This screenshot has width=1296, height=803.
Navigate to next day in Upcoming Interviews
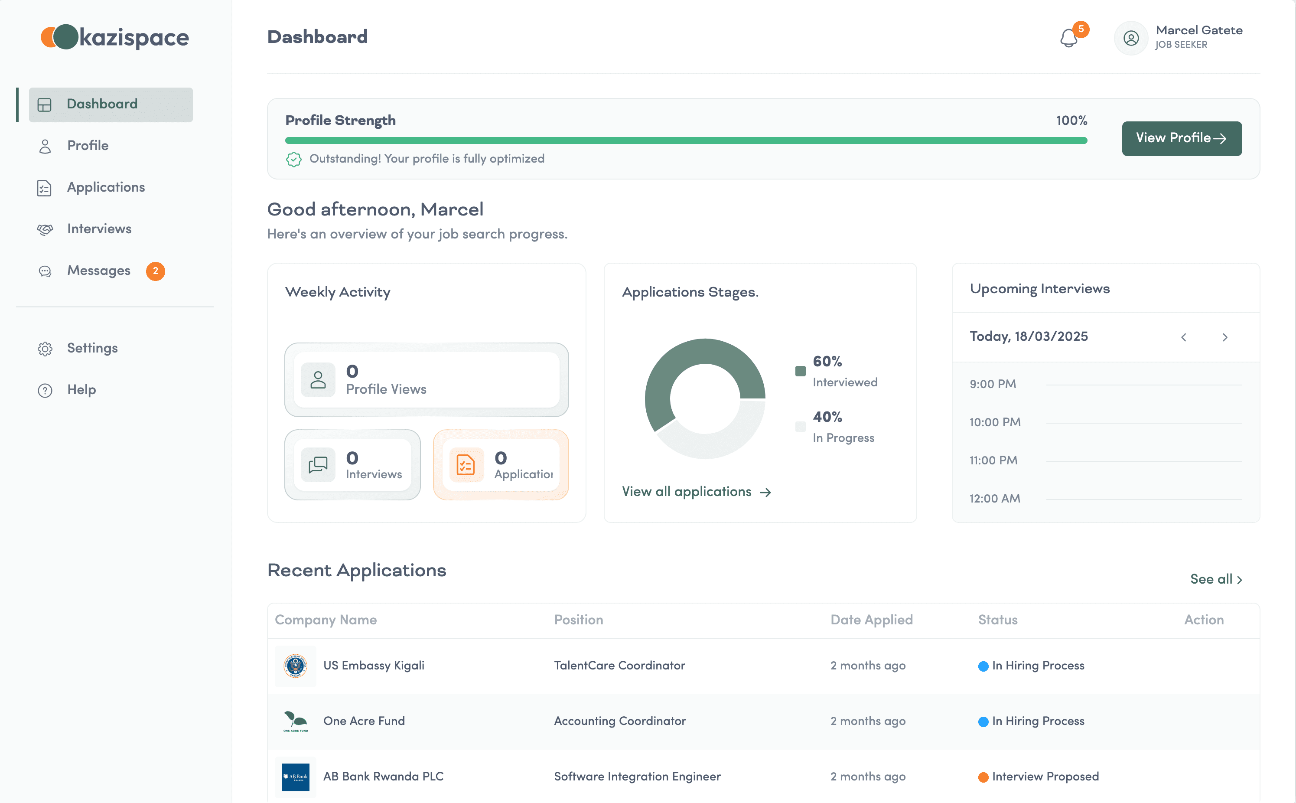coord(1225,337)
